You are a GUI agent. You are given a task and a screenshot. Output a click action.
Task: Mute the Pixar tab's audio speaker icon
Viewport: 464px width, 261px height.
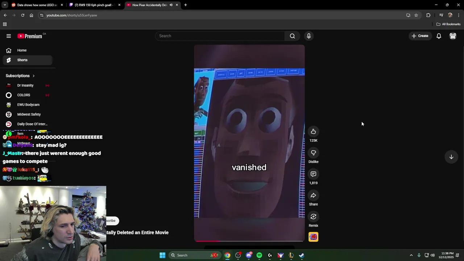coord(171,5)
